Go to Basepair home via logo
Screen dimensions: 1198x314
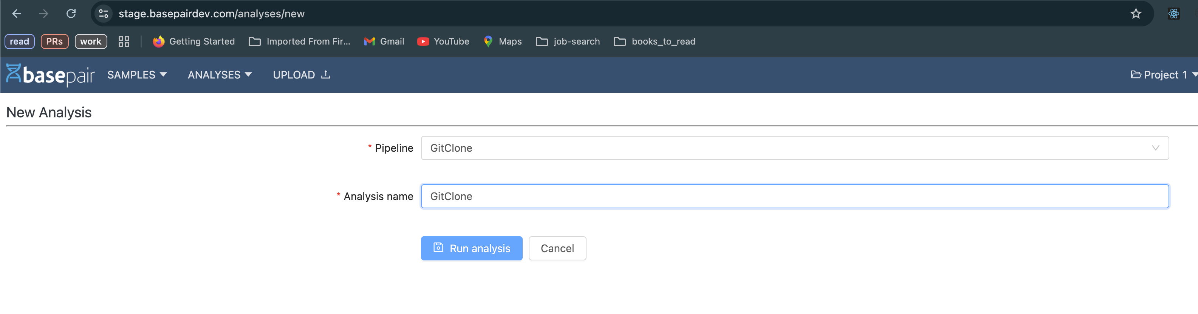[x=50, y=75]
